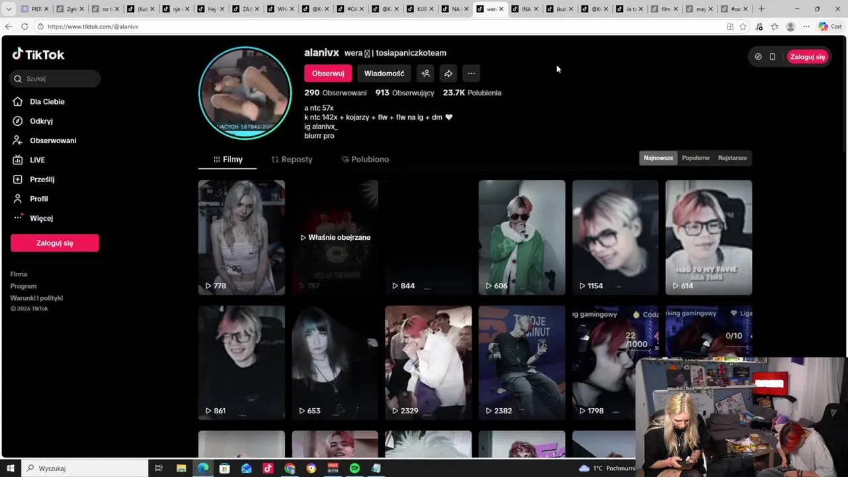This screenshot has width=848, height=477.
Task: Open the LIVE section
Action: (28, 160)
